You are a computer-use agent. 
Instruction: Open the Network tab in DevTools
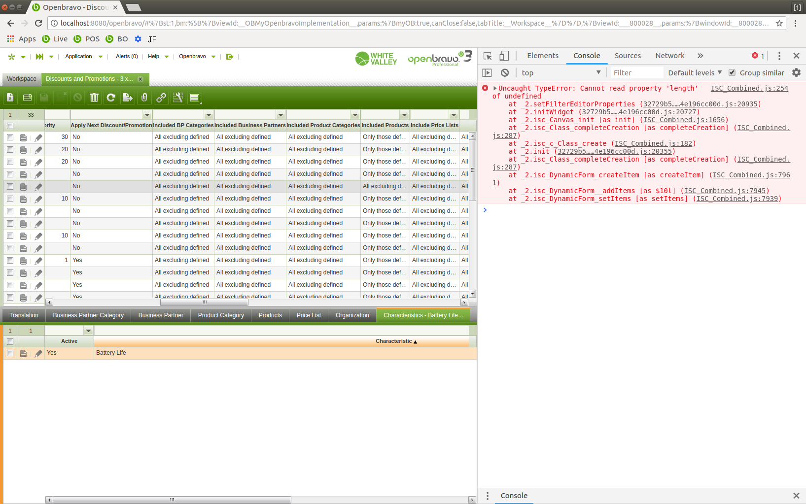pyautogui.click(x=669, y=56)
